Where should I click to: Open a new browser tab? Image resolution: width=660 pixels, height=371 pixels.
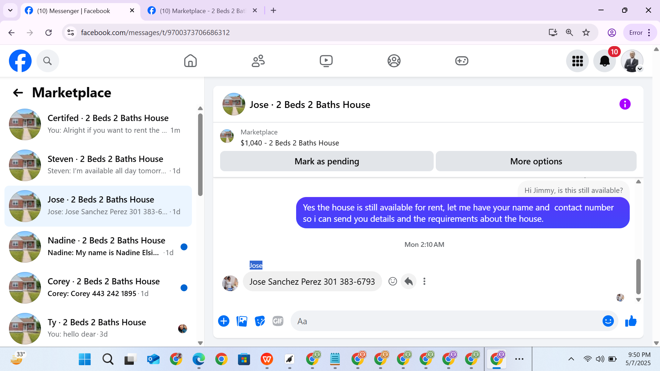tap(273, 11)
